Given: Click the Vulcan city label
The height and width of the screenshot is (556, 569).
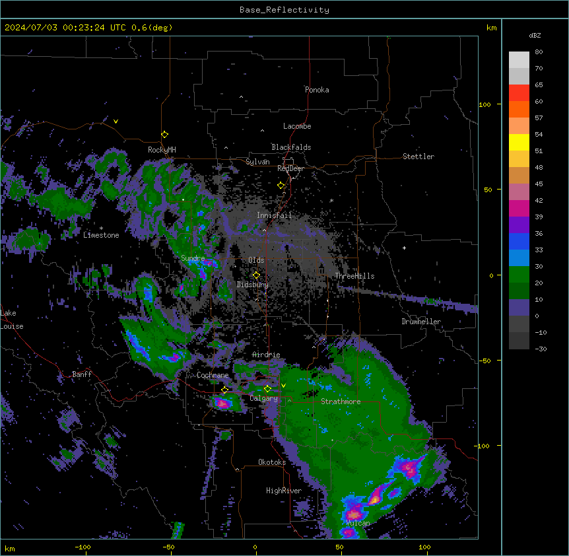Looking at the screenshot, I should [358, 523].
